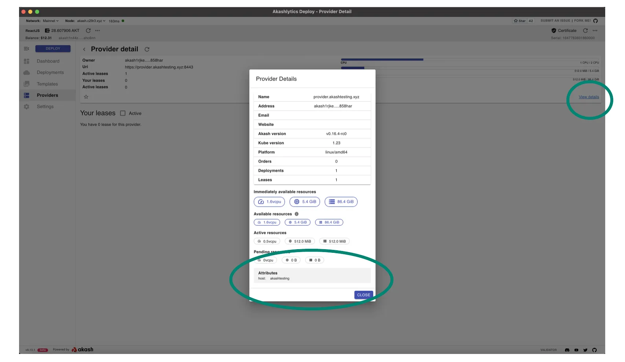Viewport: 625px width, 362px height.
Task: Click the CPU usage progress bar
Action: (x=382, y=59)
